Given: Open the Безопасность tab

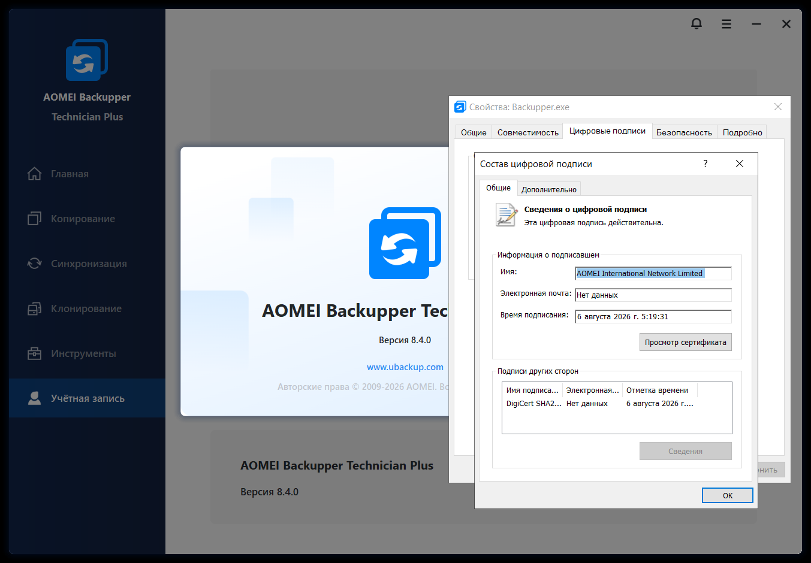Looking at the screenshot, I should point(684,132).
